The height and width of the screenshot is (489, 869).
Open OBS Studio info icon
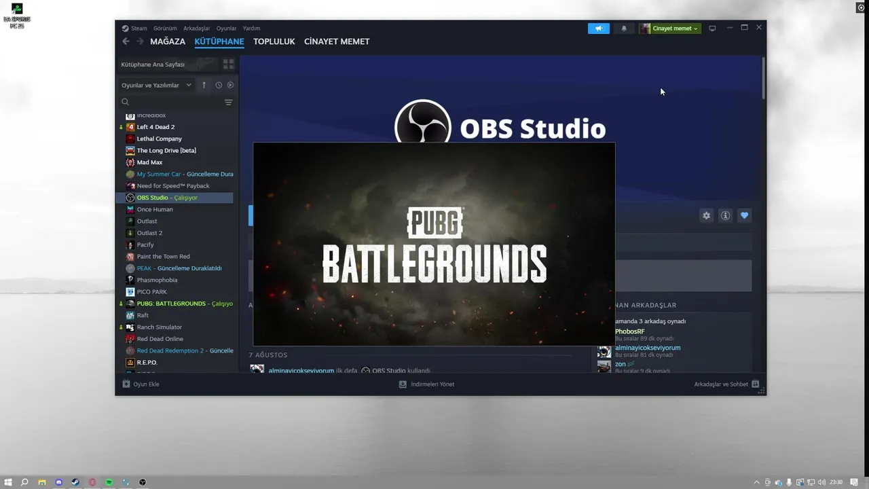coord(725,215)
